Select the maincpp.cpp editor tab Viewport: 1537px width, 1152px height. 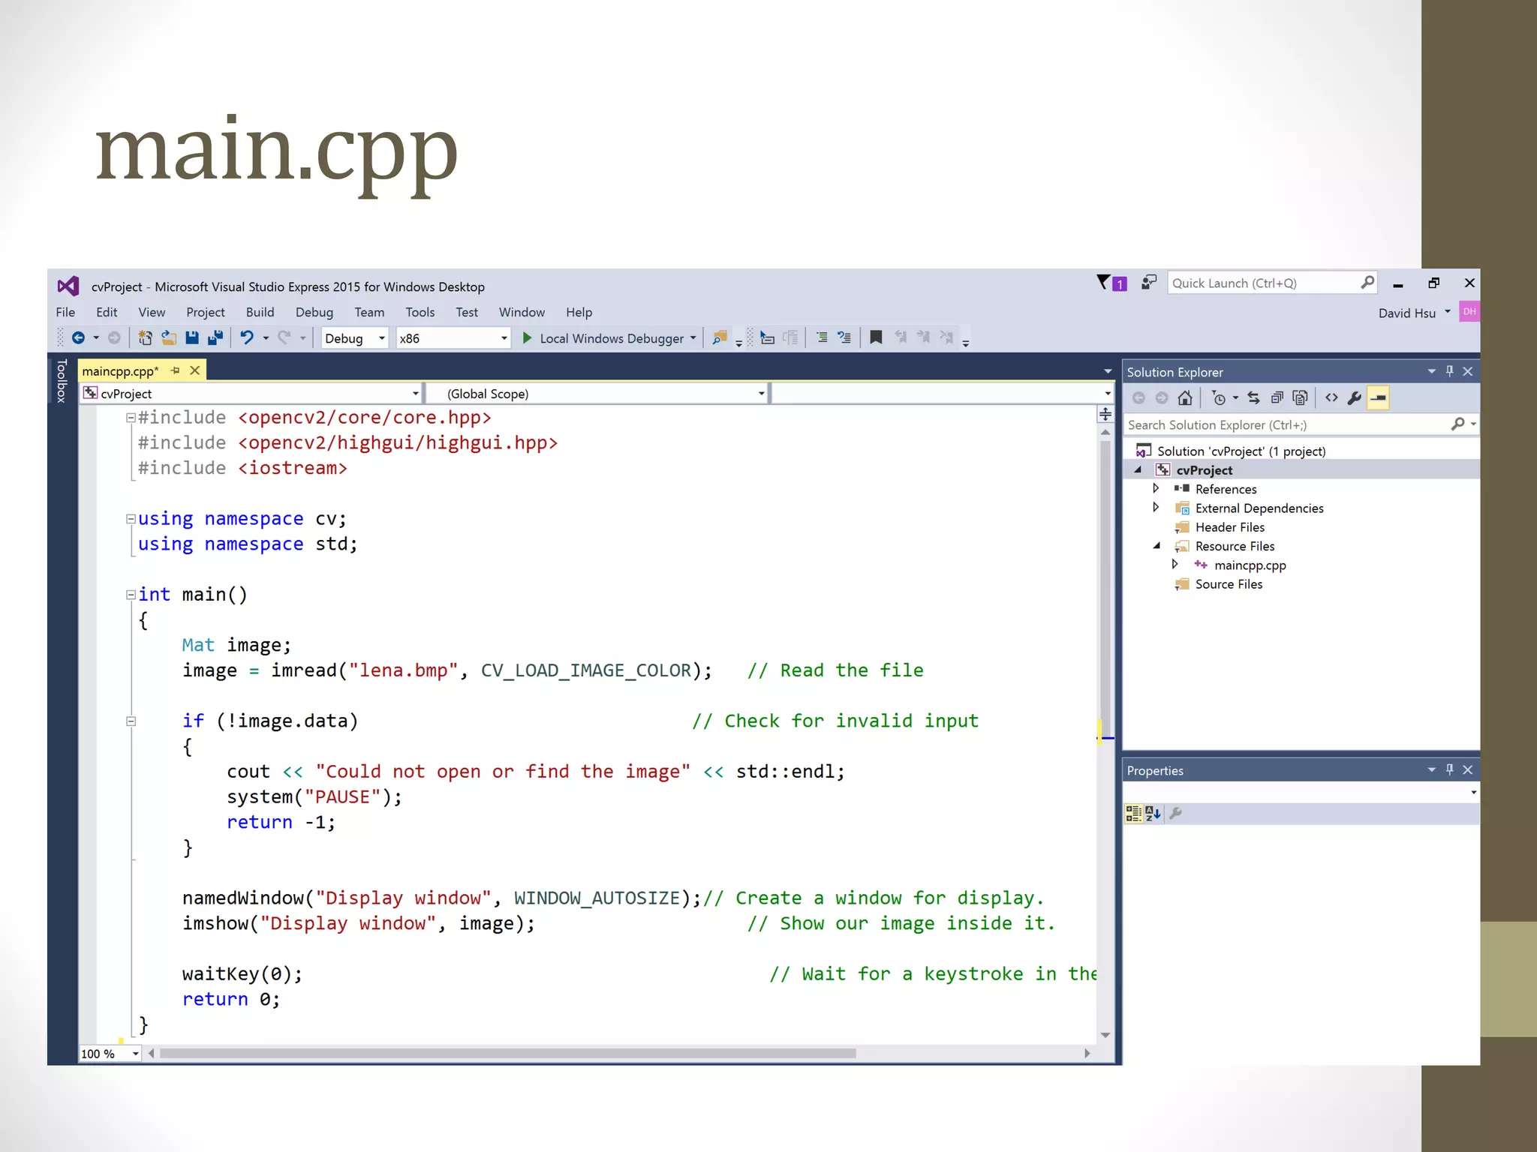(x=120, y=371)
